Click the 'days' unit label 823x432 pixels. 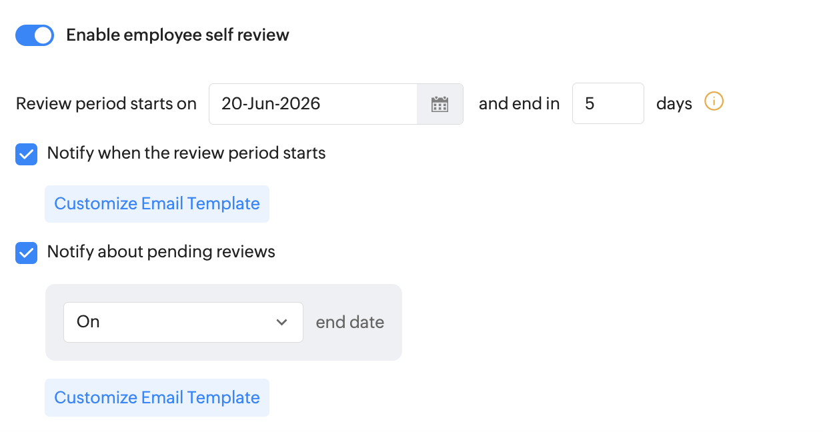click(674, 104)
